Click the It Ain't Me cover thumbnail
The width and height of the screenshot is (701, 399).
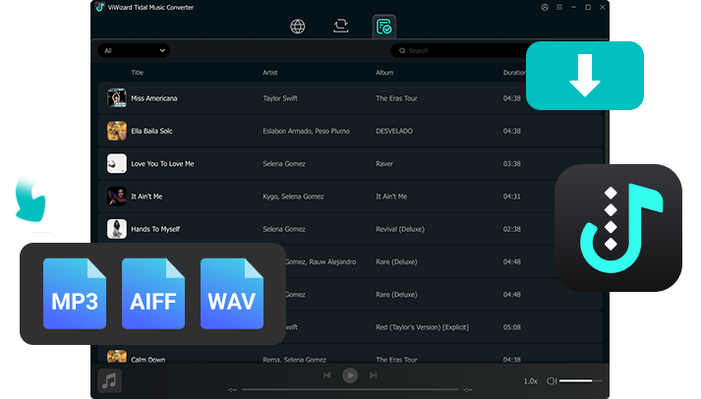click(x=117, y=197)
